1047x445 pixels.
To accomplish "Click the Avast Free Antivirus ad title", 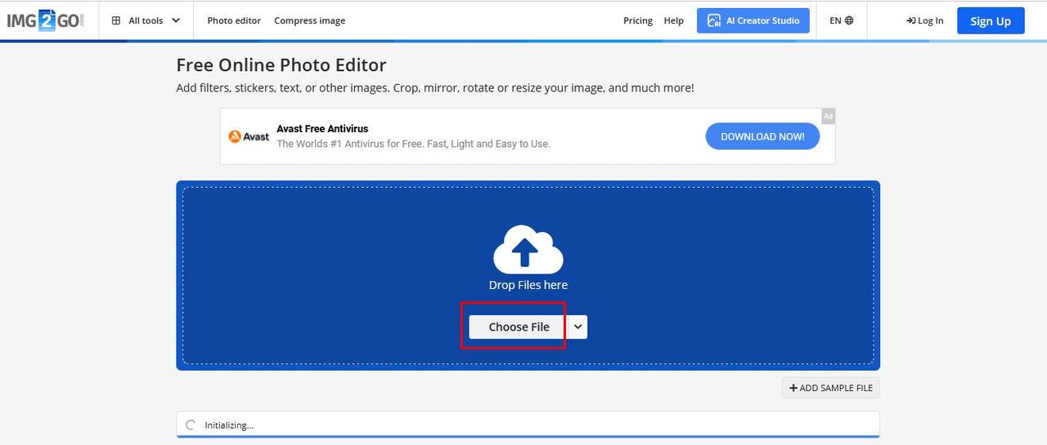I will (322, 129).
